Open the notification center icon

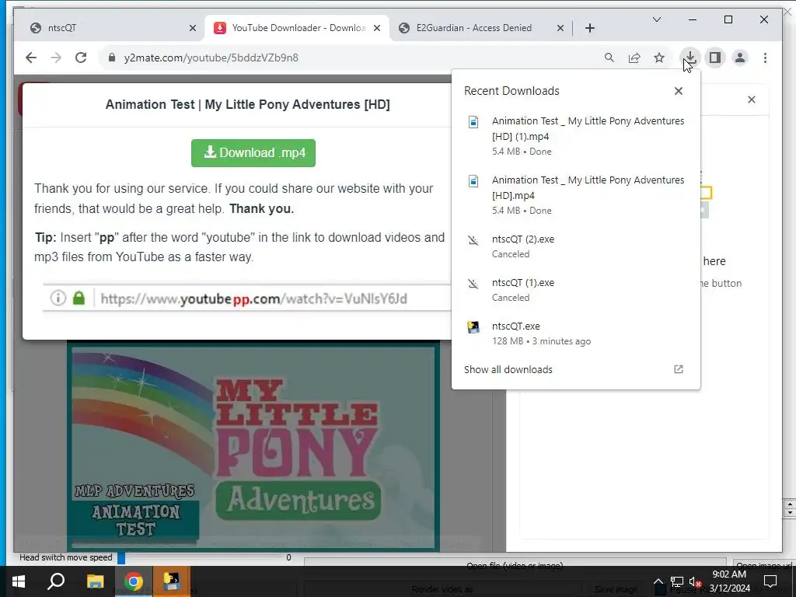click(770, 581)
